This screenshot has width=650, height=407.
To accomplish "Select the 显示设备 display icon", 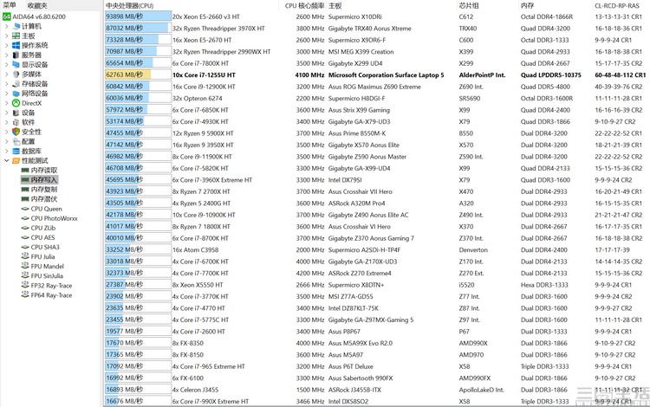I will [16, 64].
